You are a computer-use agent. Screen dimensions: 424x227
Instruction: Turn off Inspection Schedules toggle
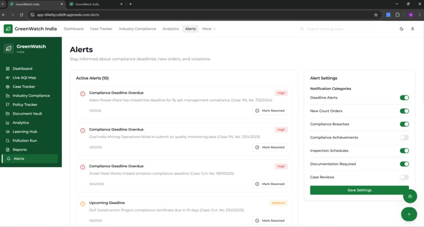[404, 150]
